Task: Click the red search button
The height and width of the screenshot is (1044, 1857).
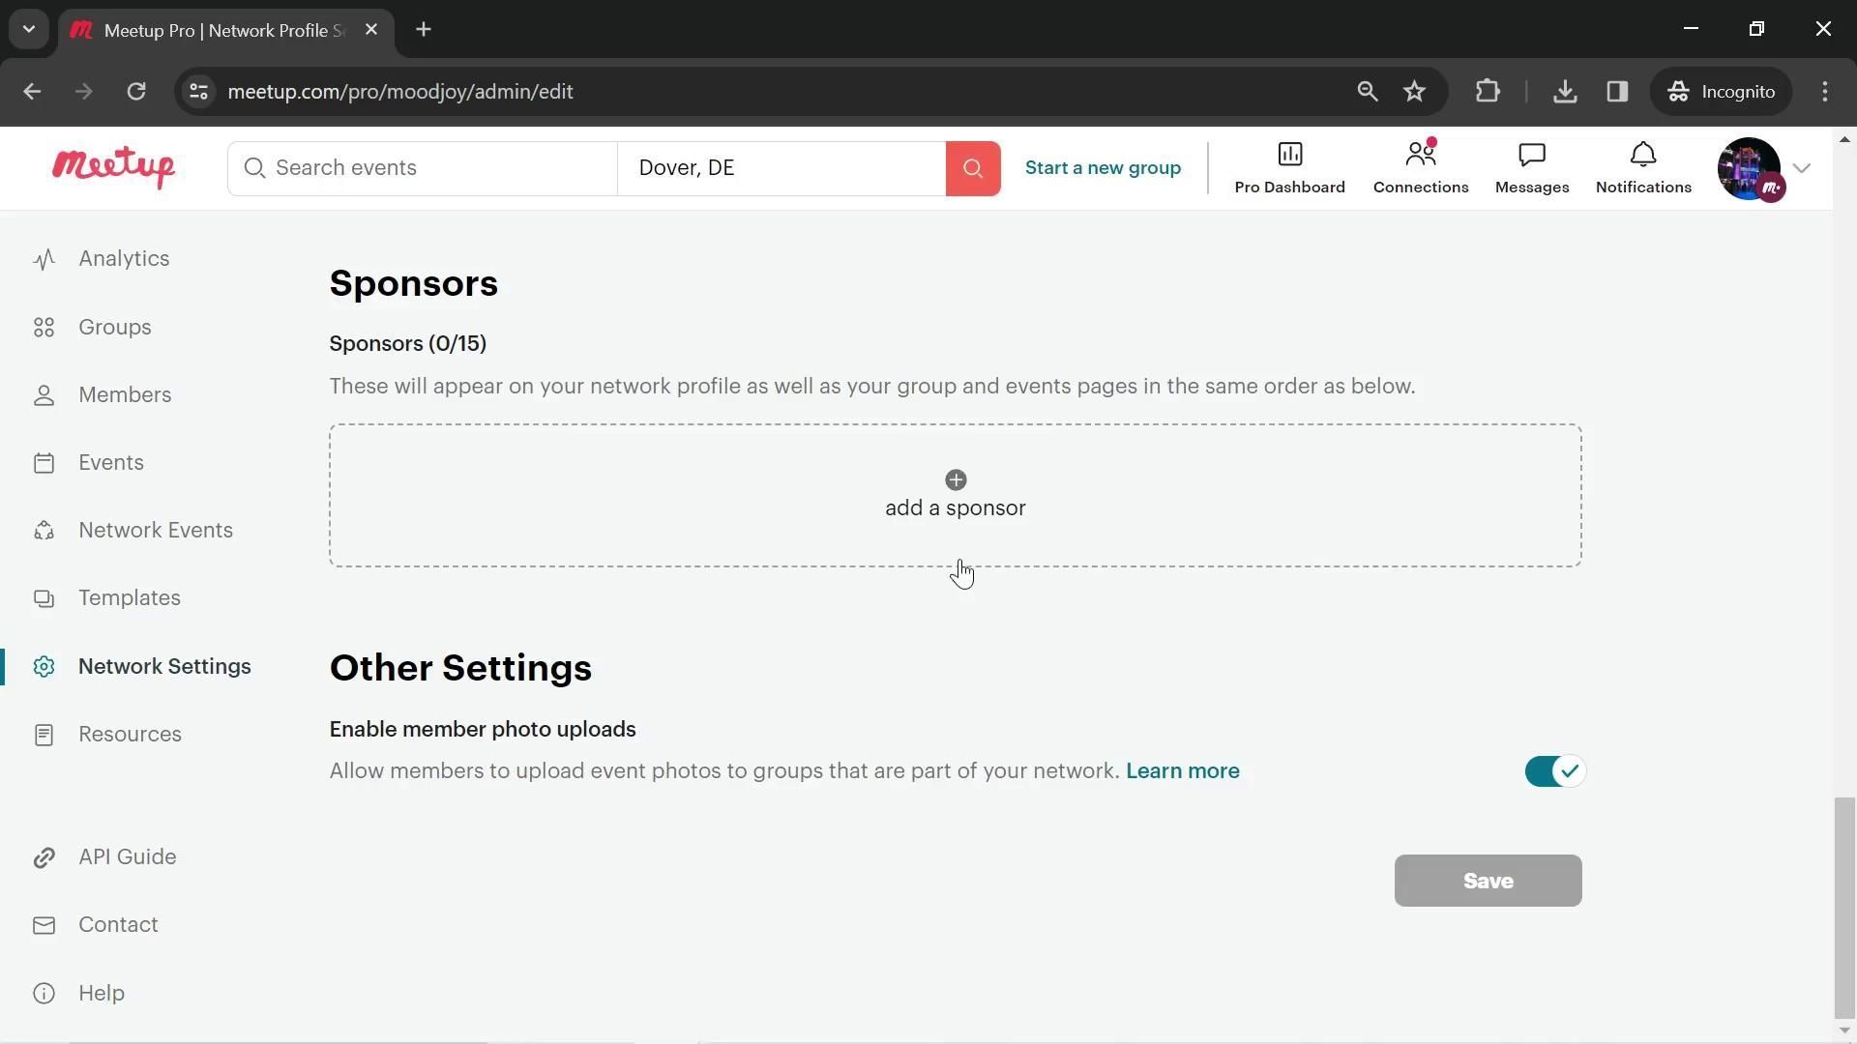Action: pyautogui.click(x=972, y=168)
